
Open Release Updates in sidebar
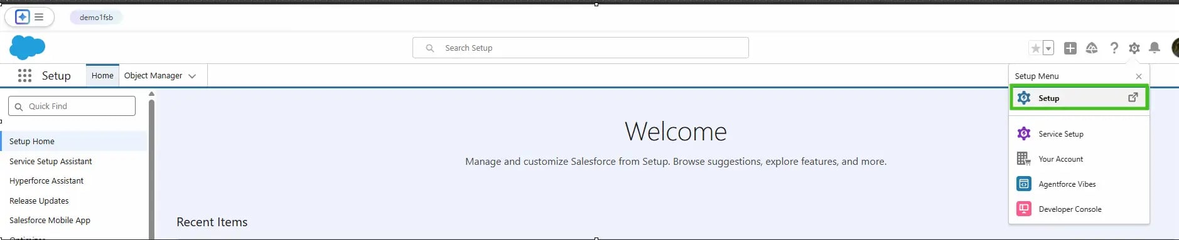click(39, 201)
